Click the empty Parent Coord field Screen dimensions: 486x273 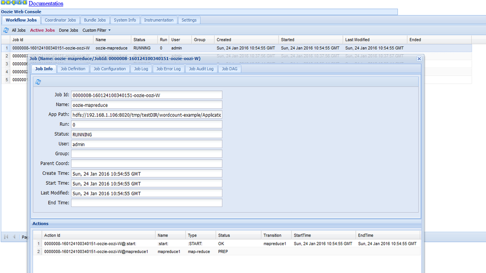146,164
